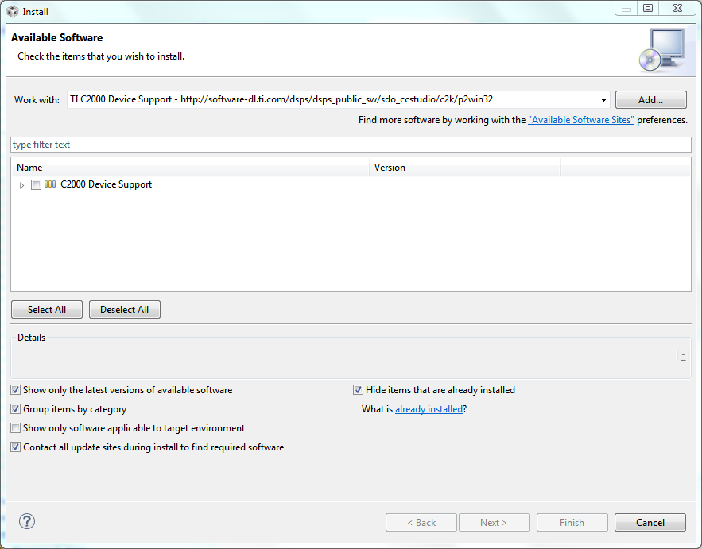Viewport: 702px width, 549px height.
Task: Enable Show only software applicable to target
Action: click(16, 428)
